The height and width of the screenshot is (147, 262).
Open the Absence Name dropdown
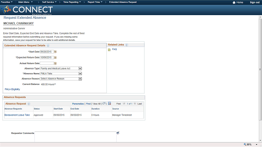tap(80, 73)
